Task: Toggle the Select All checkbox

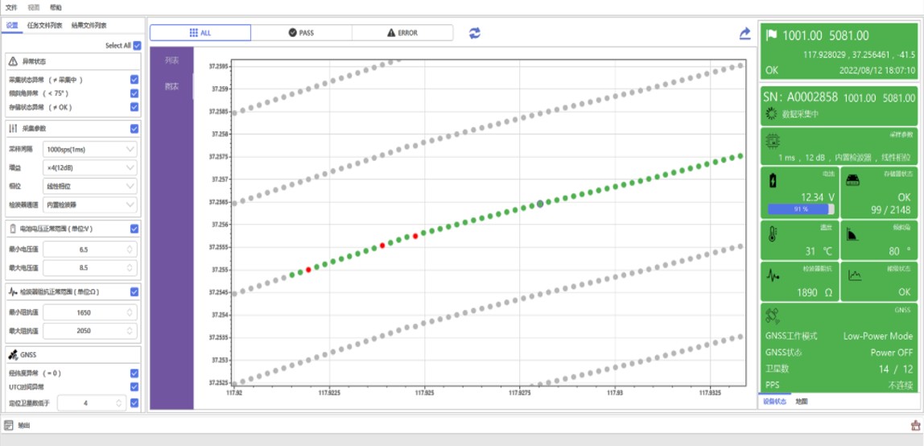Action: (137, 46)
